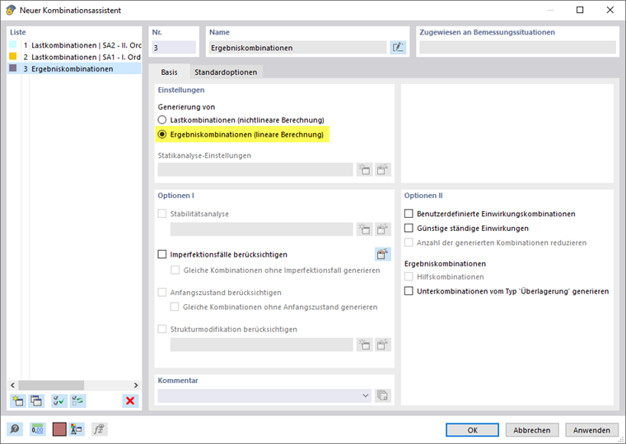The image size is (626, 444).
Task: Create new combination wizard in list toolbar
Action: (18, 400)
